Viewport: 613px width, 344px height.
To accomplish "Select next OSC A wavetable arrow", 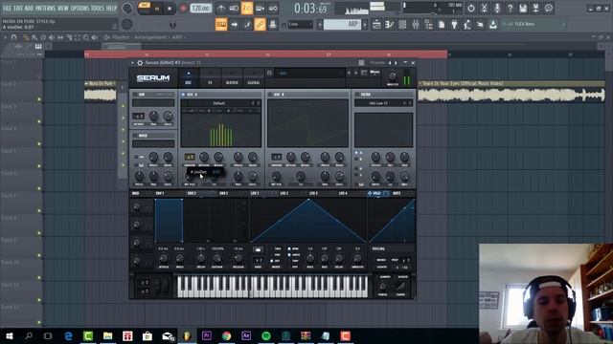I will [x=258, y=103].
